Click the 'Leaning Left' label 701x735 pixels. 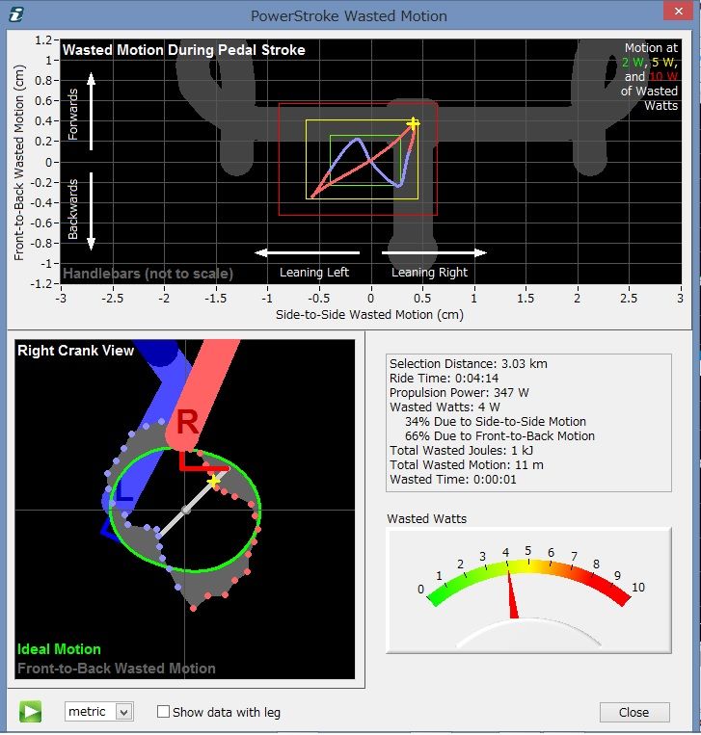[x=314, y=273]
